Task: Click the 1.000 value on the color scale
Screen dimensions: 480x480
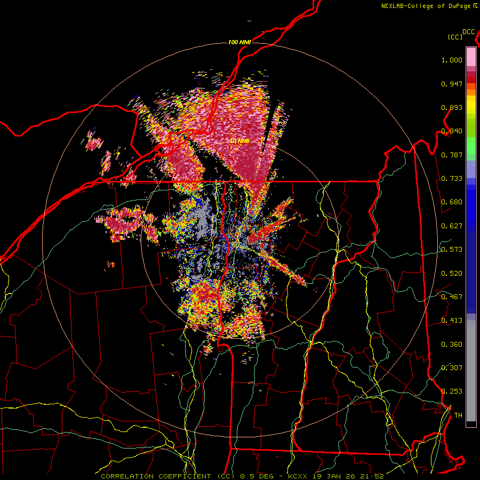Action: [452, 60]
